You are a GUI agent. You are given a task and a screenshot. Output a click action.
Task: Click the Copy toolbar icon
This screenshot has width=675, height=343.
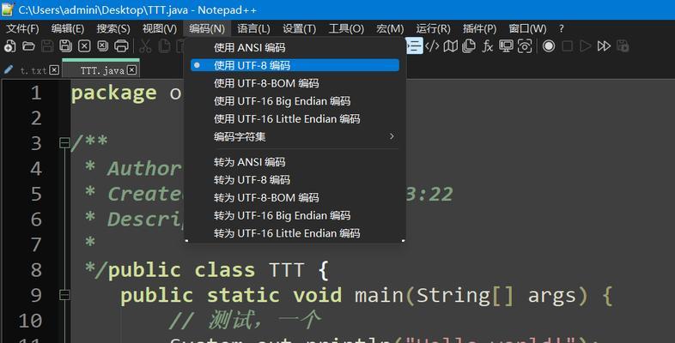tap(164, 46)
